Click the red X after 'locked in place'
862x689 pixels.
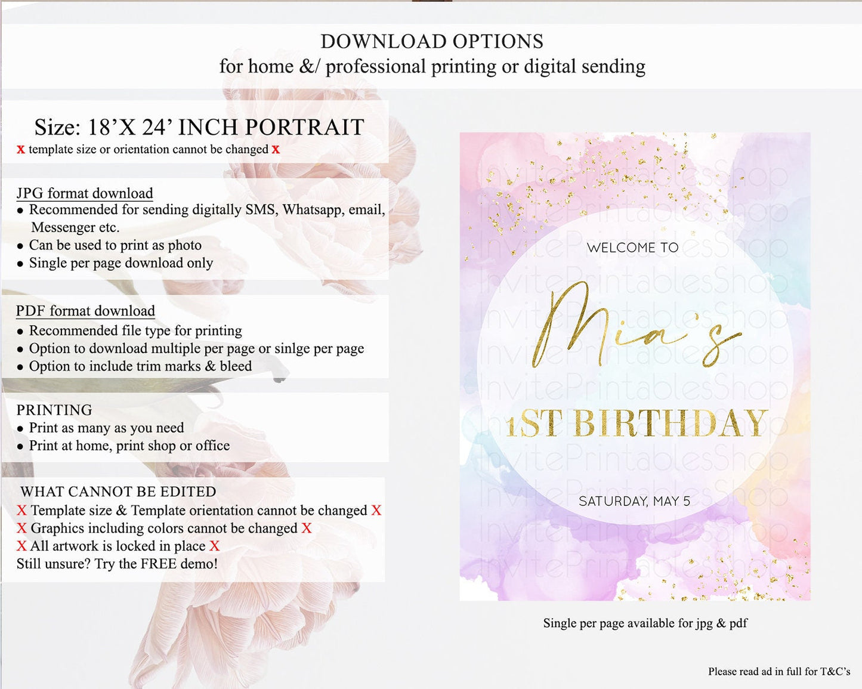coord(214,546)
